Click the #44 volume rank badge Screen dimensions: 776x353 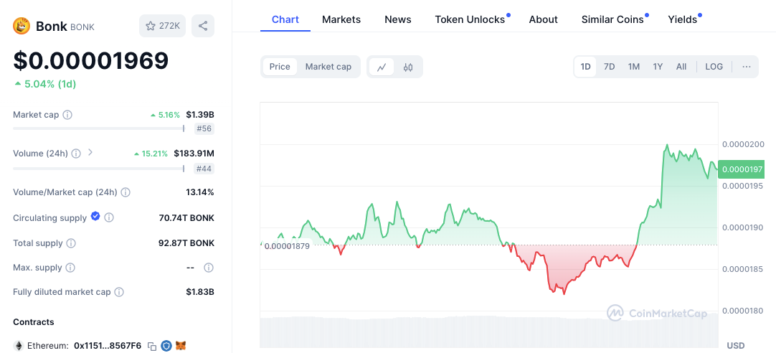(x=204, y=169)
